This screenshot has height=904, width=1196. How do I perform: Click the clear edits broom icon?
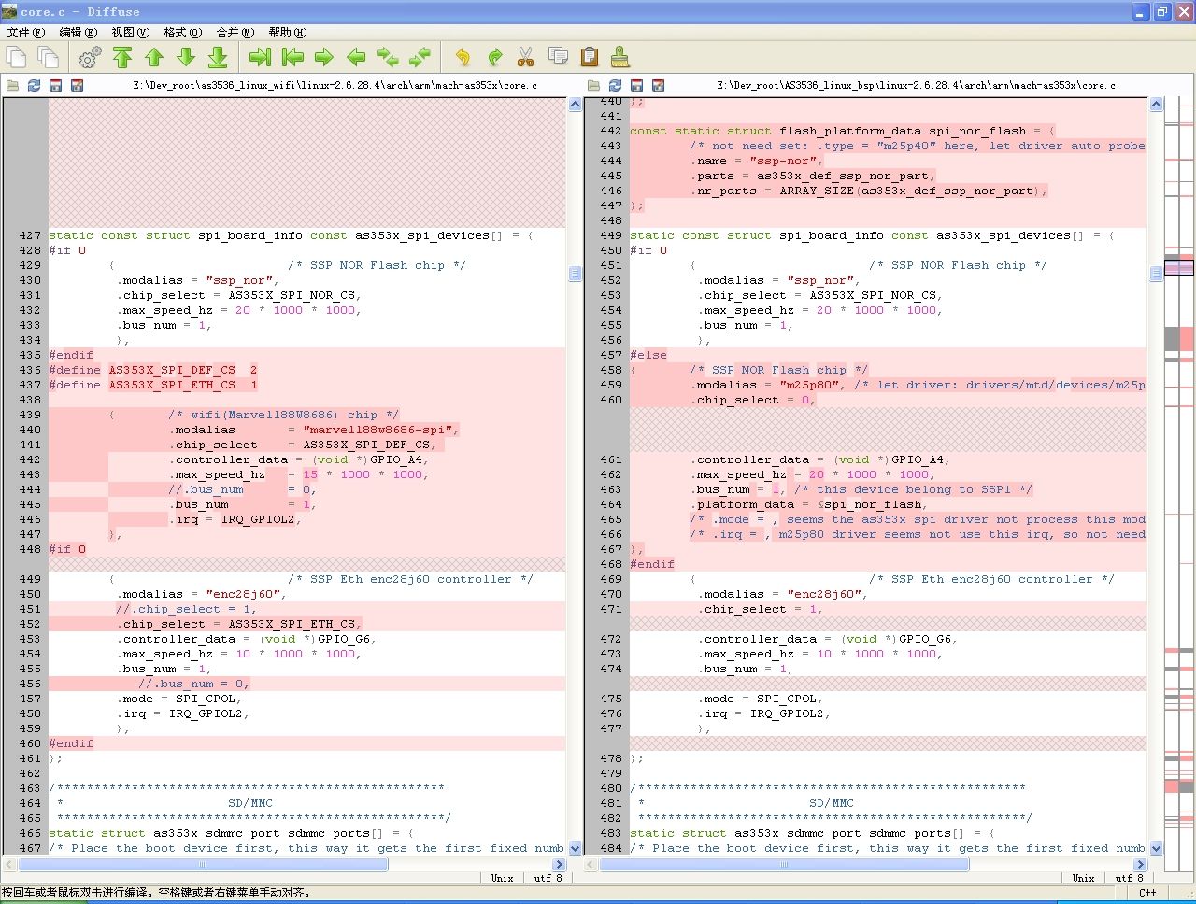click(619, 58)
